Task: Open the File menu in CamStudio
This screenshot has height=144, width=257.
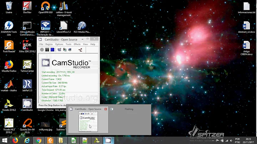Action: [41, 44]
